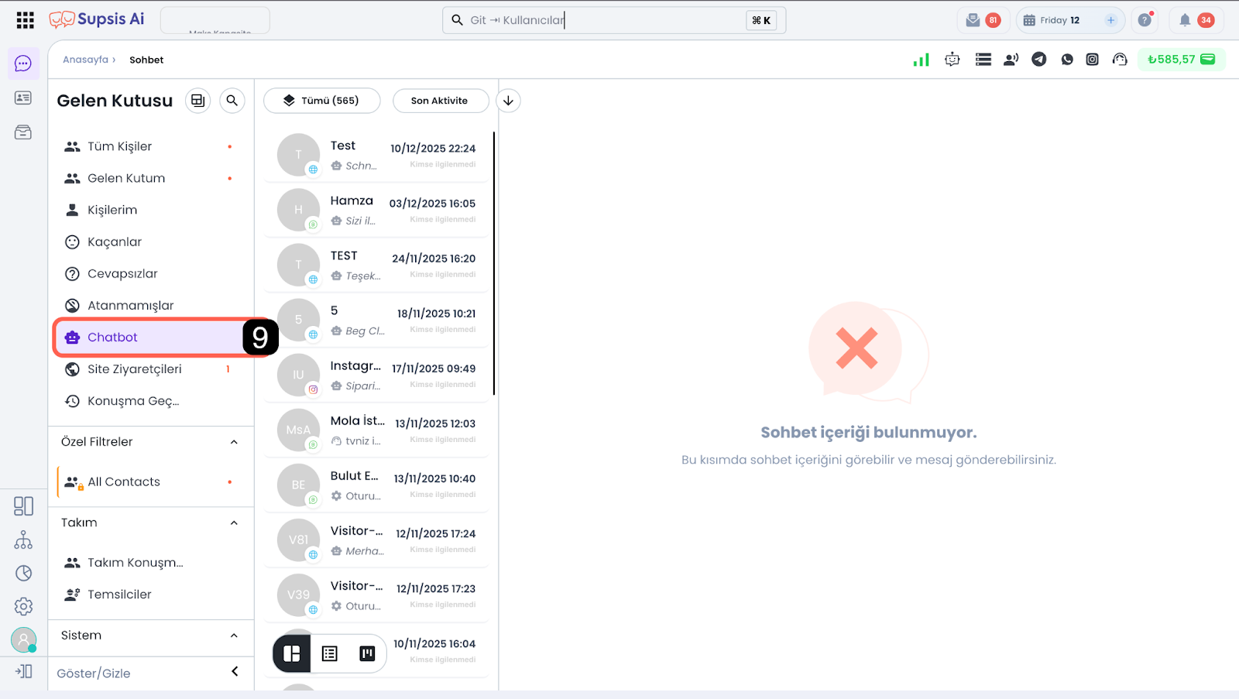The image size is (1239, 699).
Task: Open notifications bell icon
Action: coord(1185,20)
